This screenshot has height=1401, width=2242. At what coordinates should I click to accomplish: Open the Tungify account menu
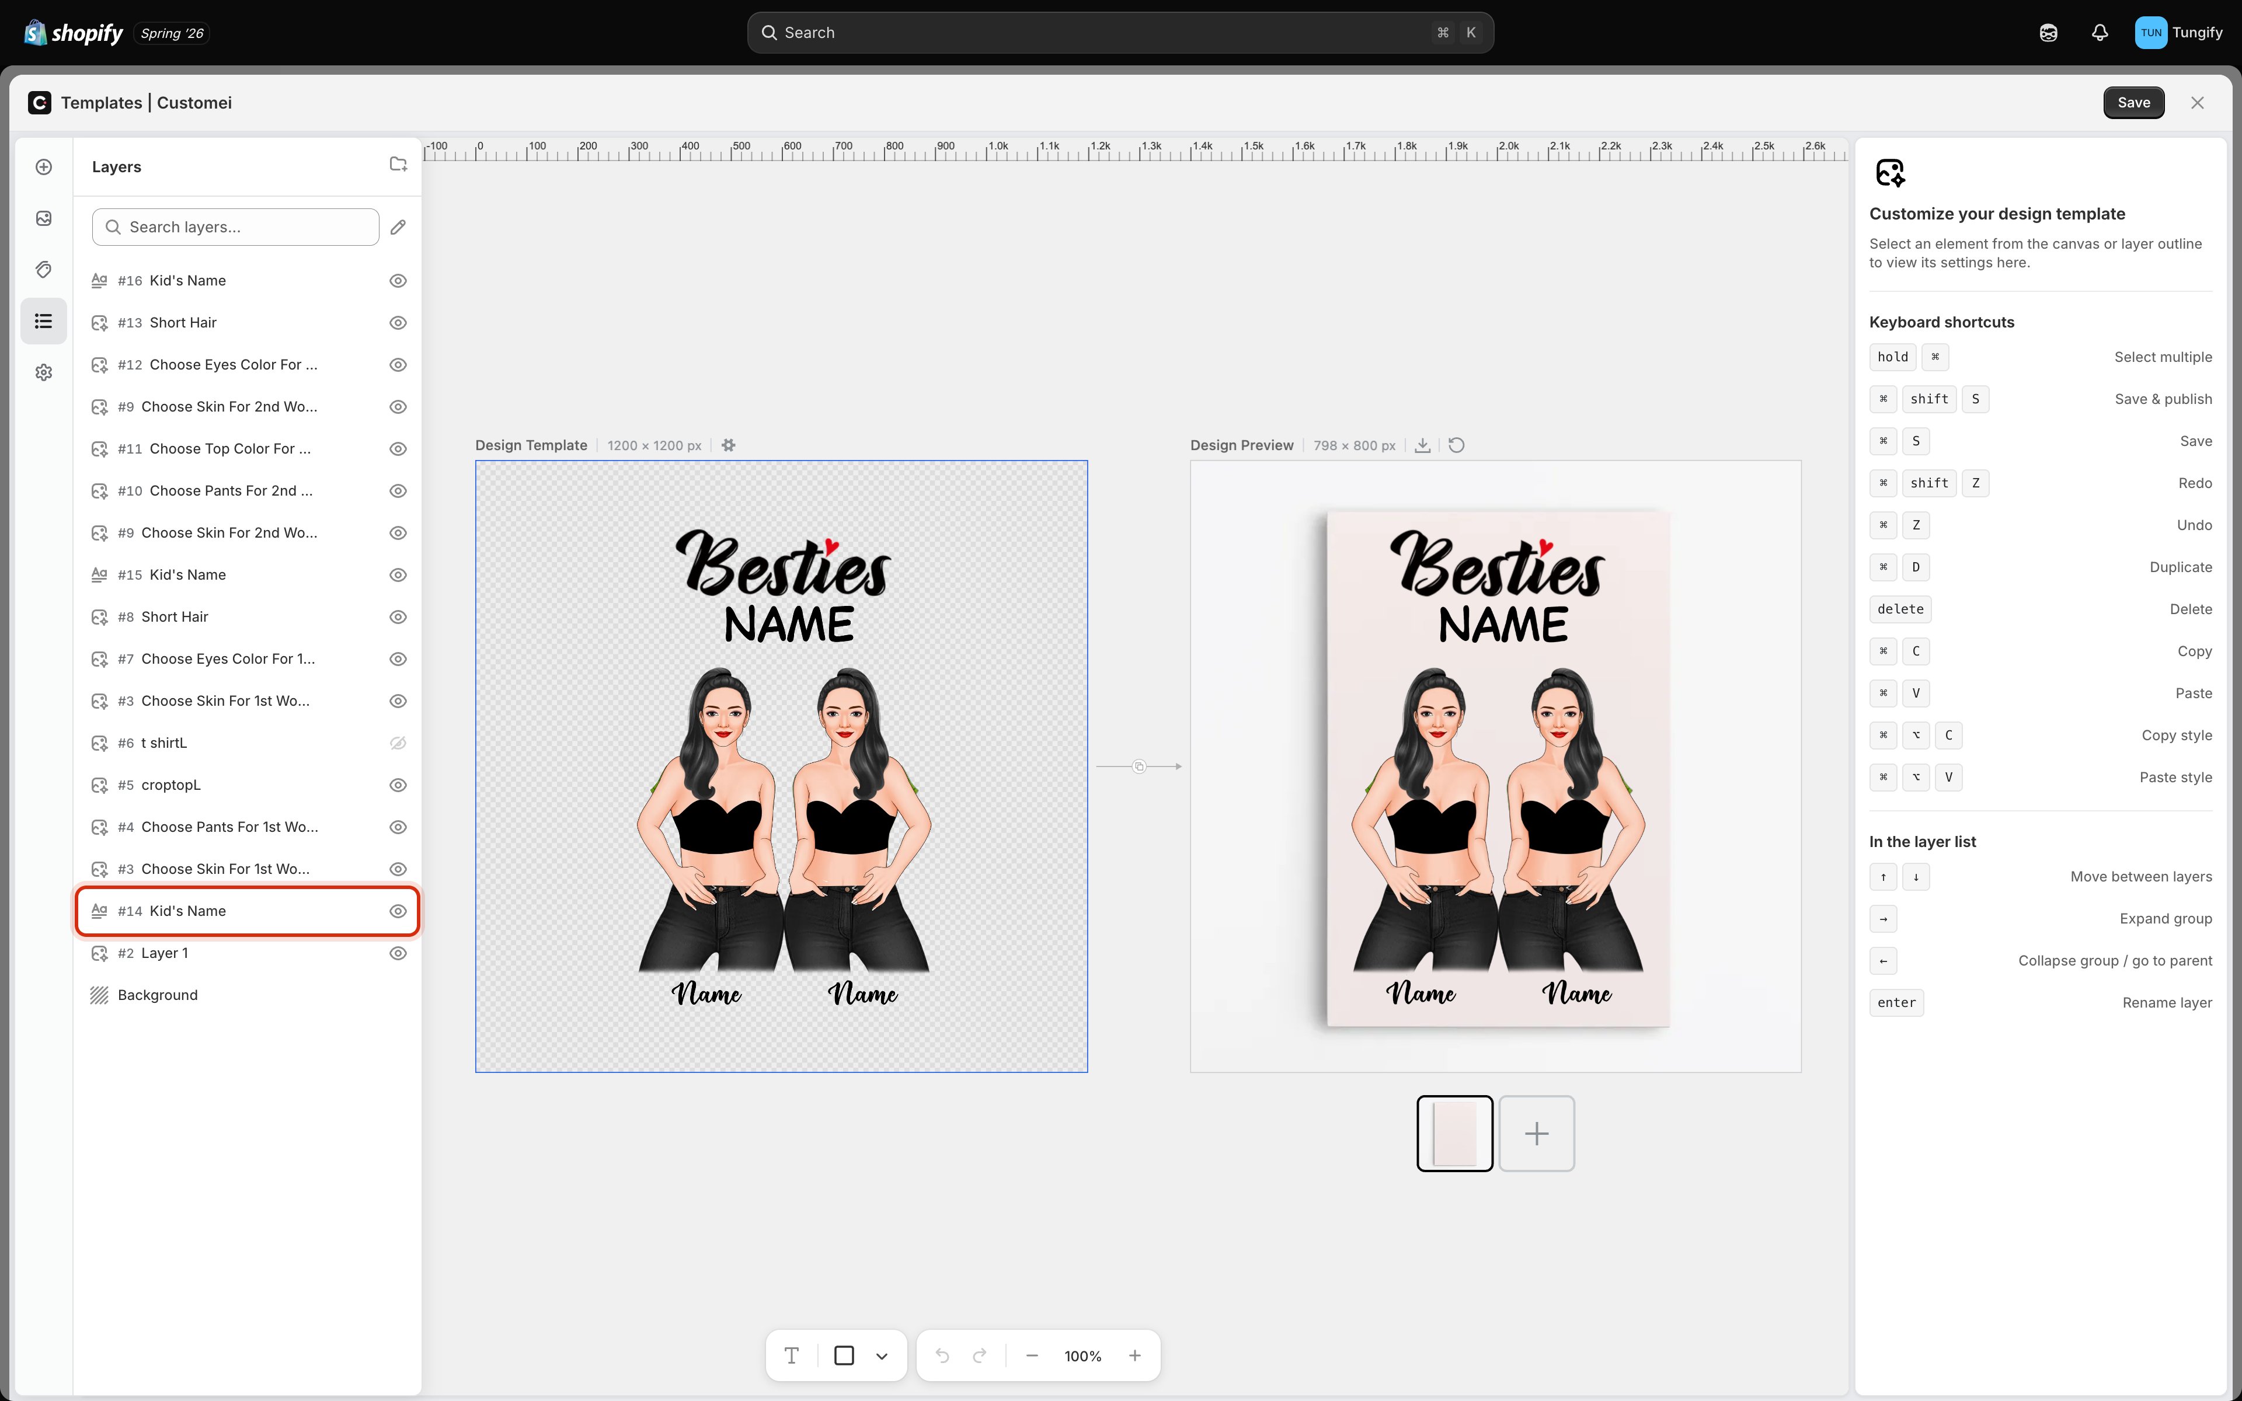point(2178,33)
